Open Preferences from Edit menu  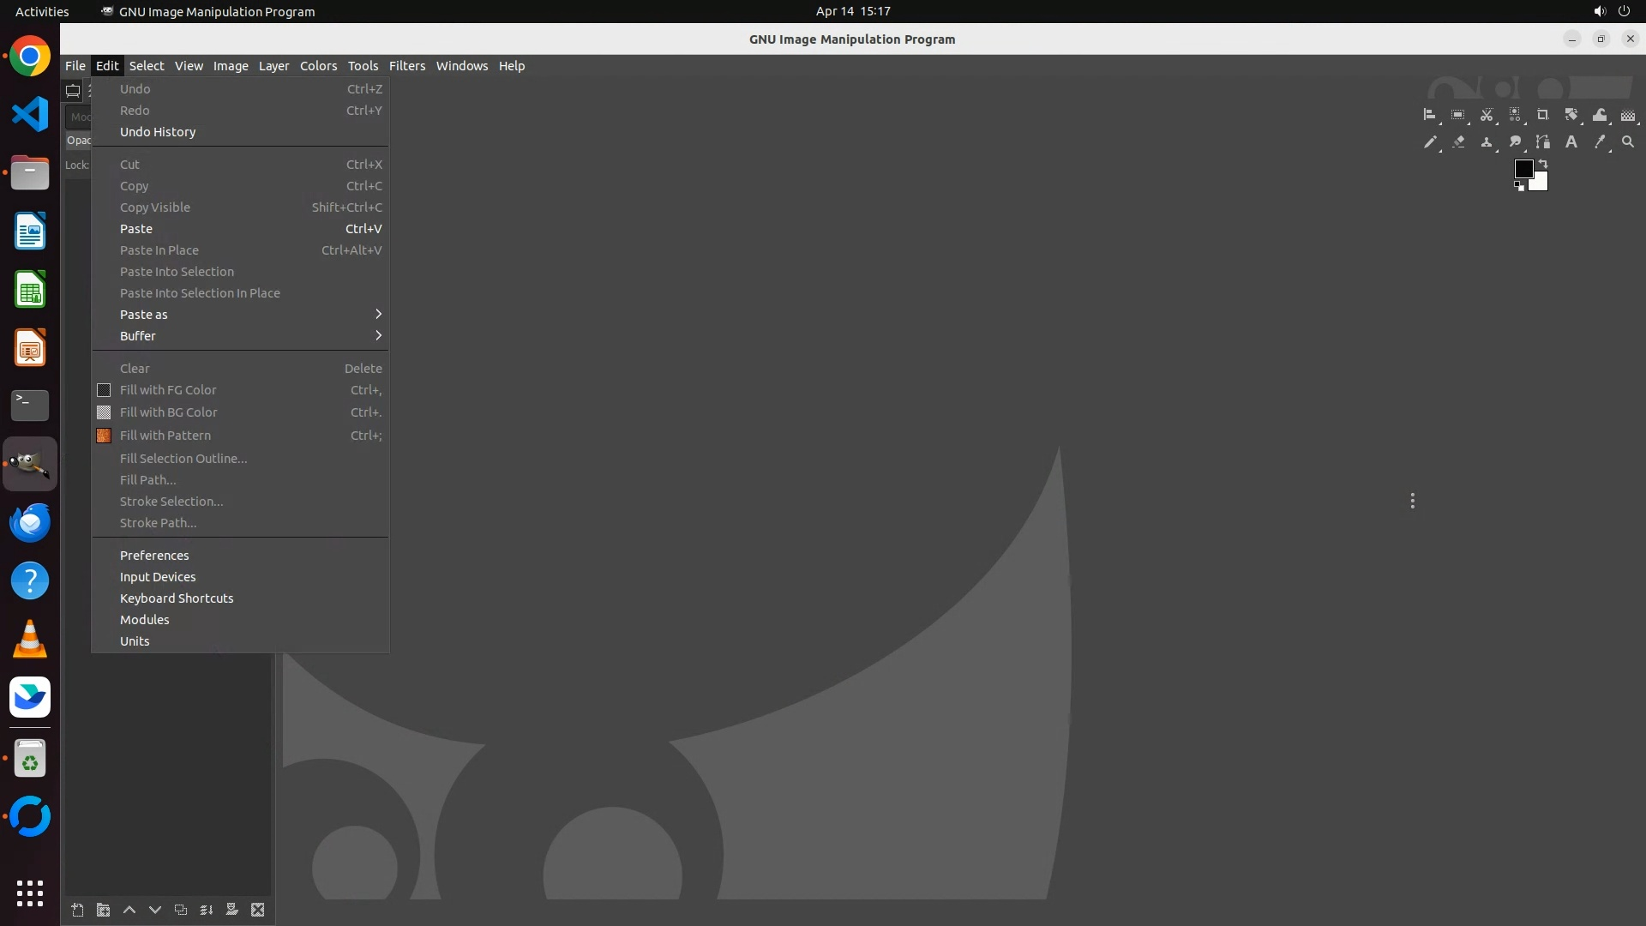[x=154, y=556]
